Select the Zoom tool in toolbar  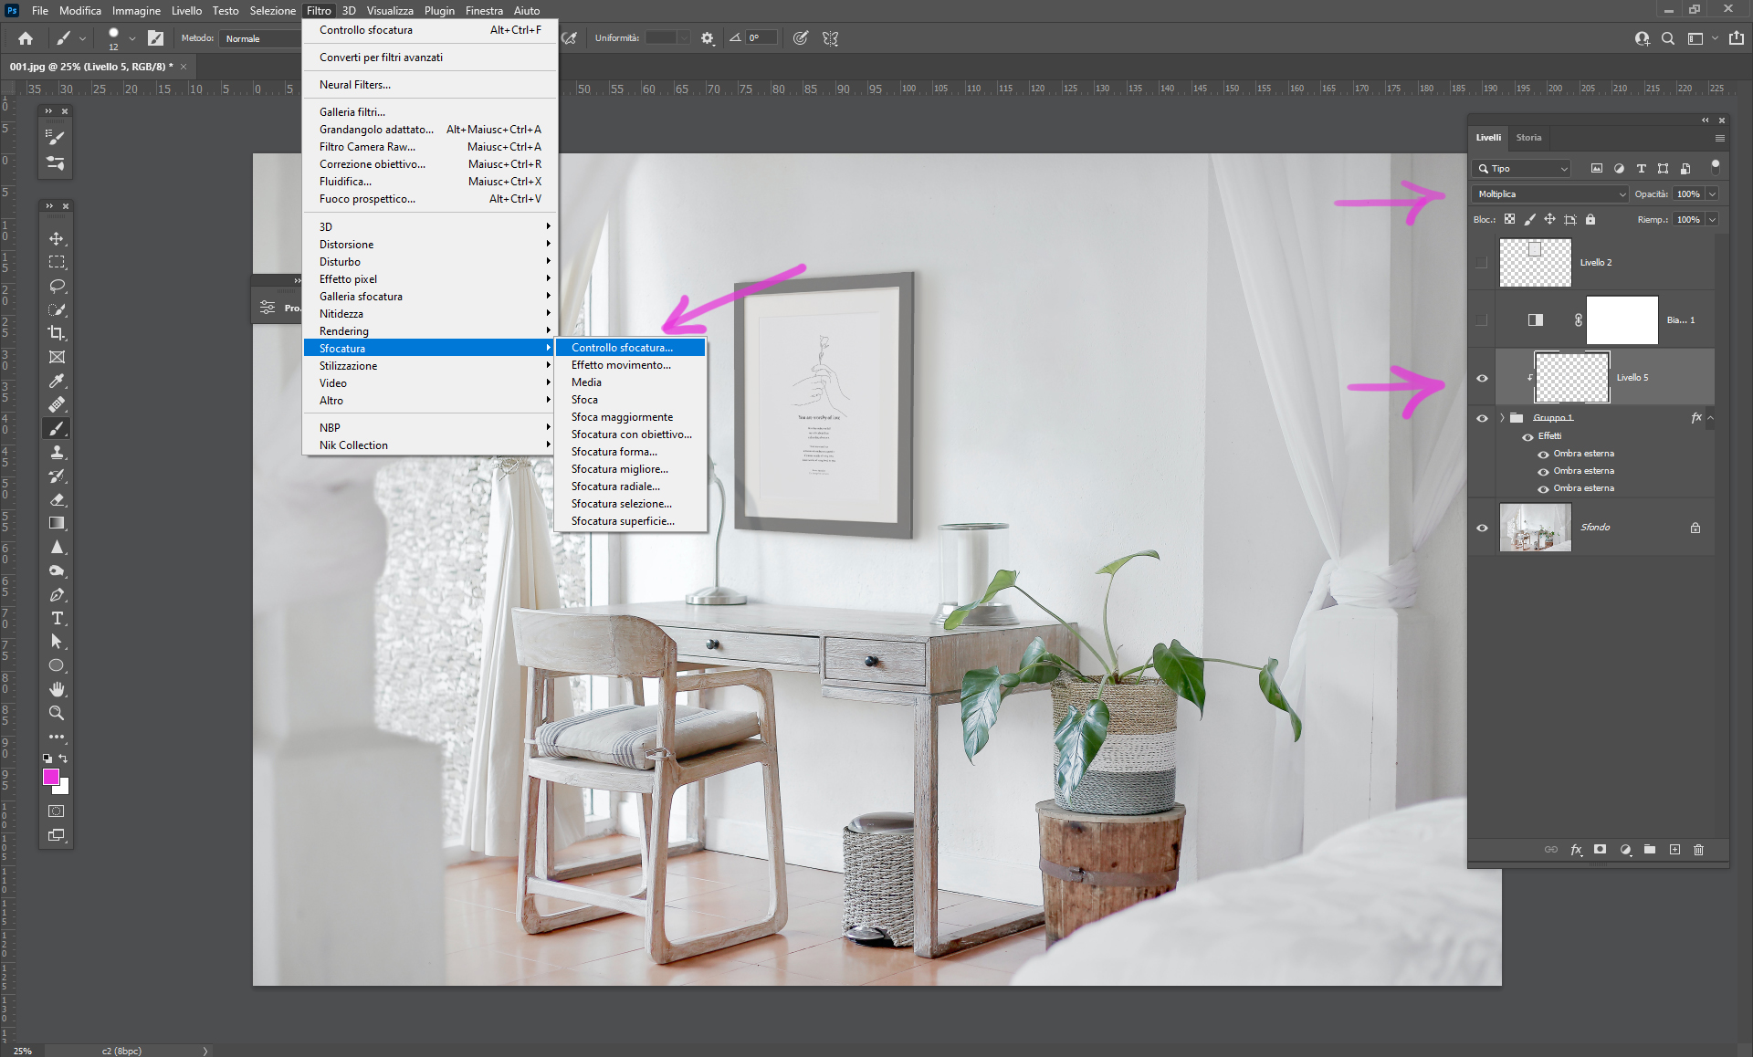[57, 713]
